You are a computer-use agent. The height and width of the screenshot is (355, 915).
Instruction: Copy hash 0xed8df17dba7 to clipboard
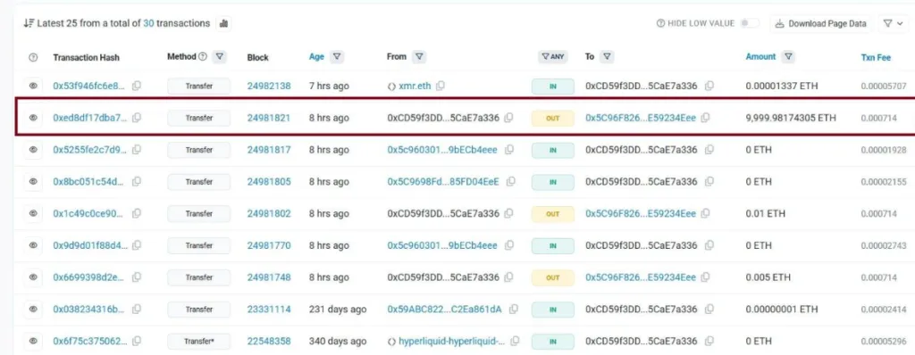(x=137, y=118)
